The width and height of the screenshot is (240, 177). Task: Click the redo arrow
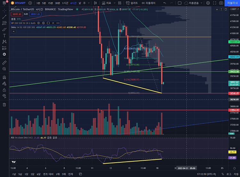pyautogui.click(x=171, y=3)
